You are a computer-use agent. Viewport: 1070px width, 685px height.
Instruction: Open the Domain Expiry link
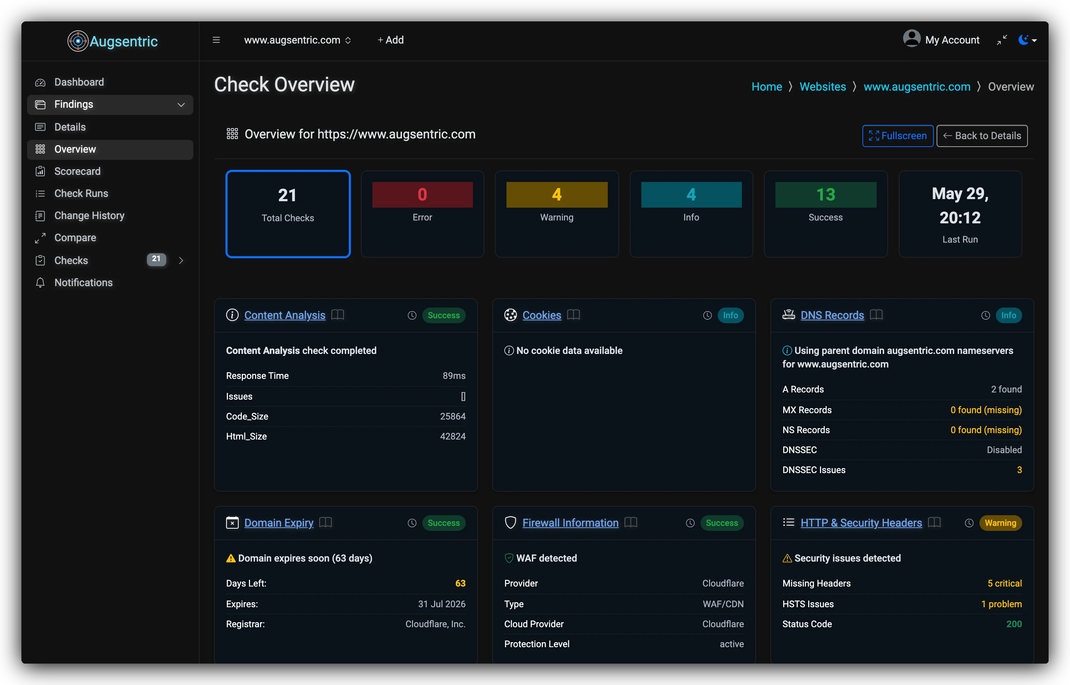(279, 523)
